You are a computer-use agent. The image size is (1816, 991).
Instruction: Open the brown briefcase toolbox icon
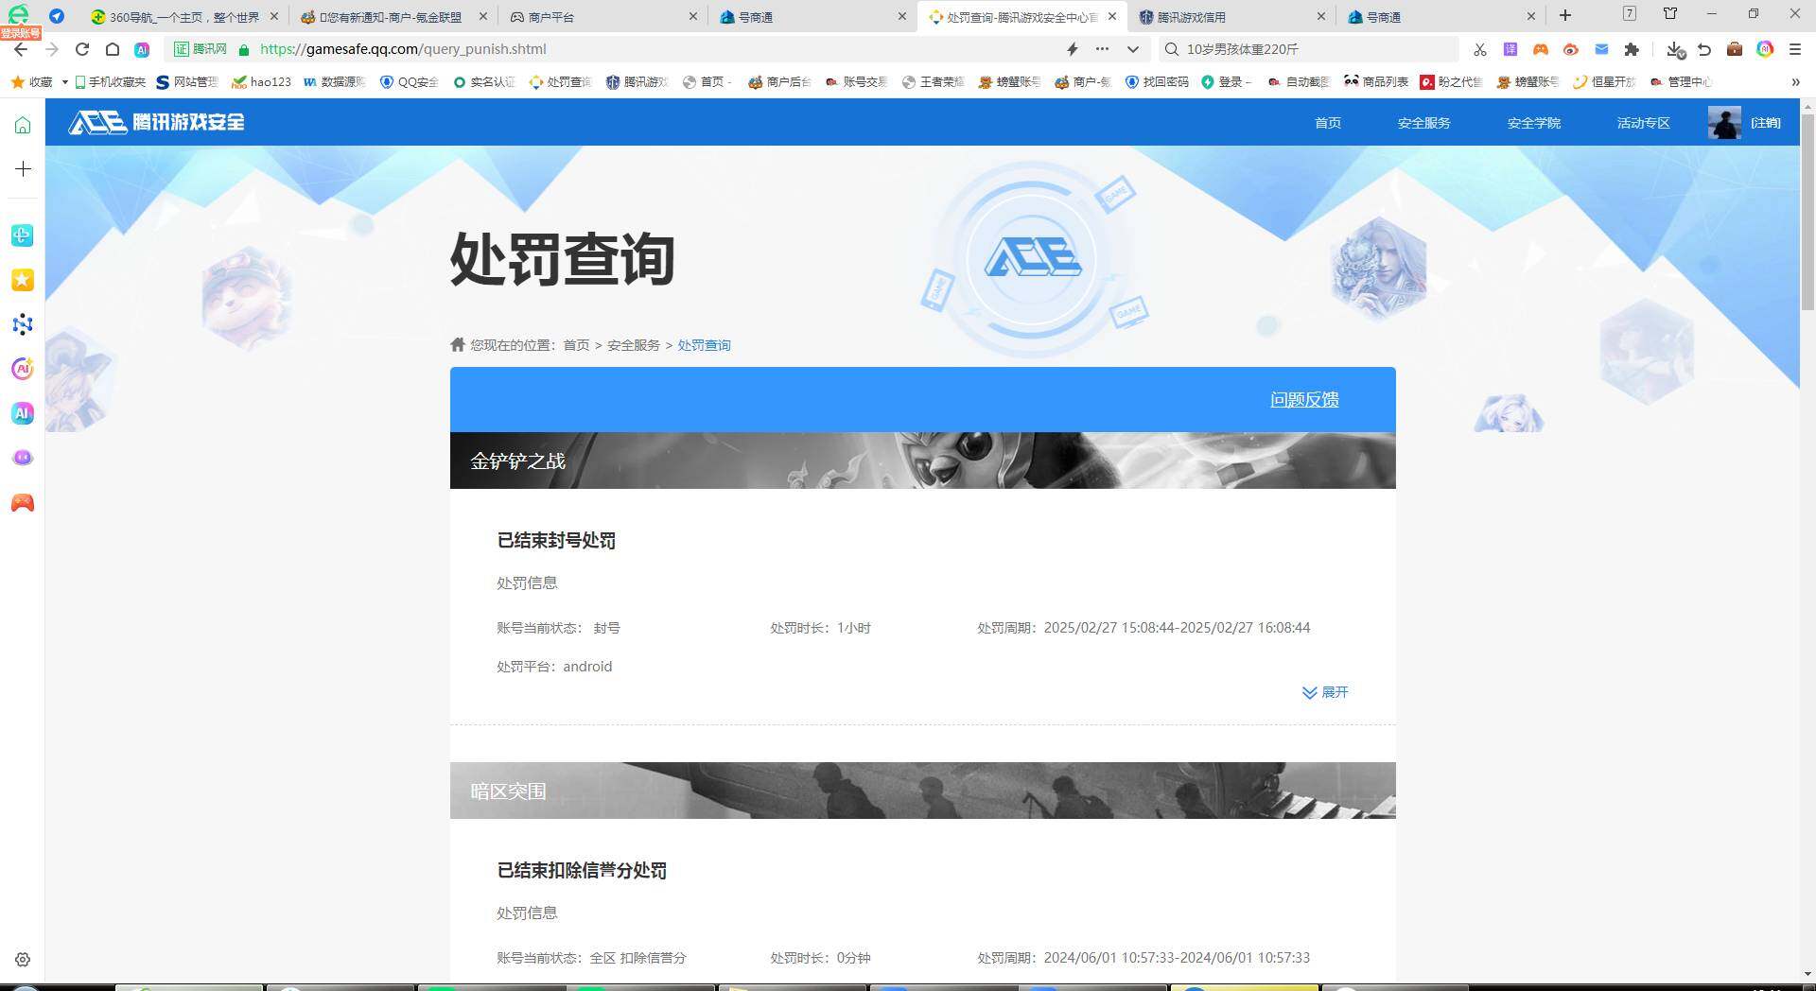coord(1735,49)
